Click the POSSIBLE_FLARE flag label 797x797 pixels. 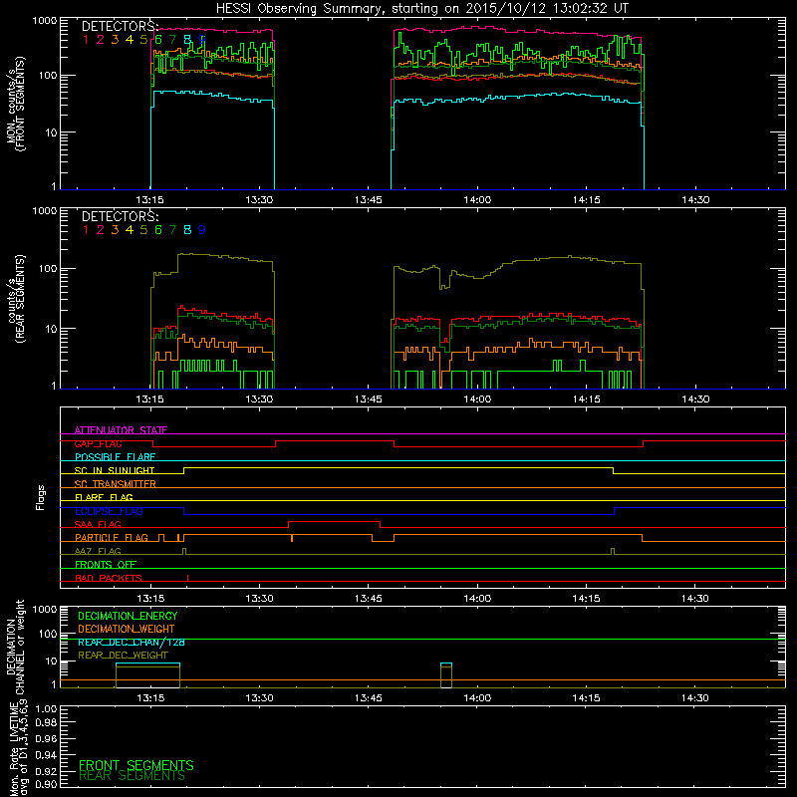(115, 457)
